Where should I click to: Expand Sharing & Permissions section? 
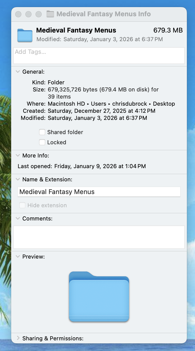pos(18,338)
